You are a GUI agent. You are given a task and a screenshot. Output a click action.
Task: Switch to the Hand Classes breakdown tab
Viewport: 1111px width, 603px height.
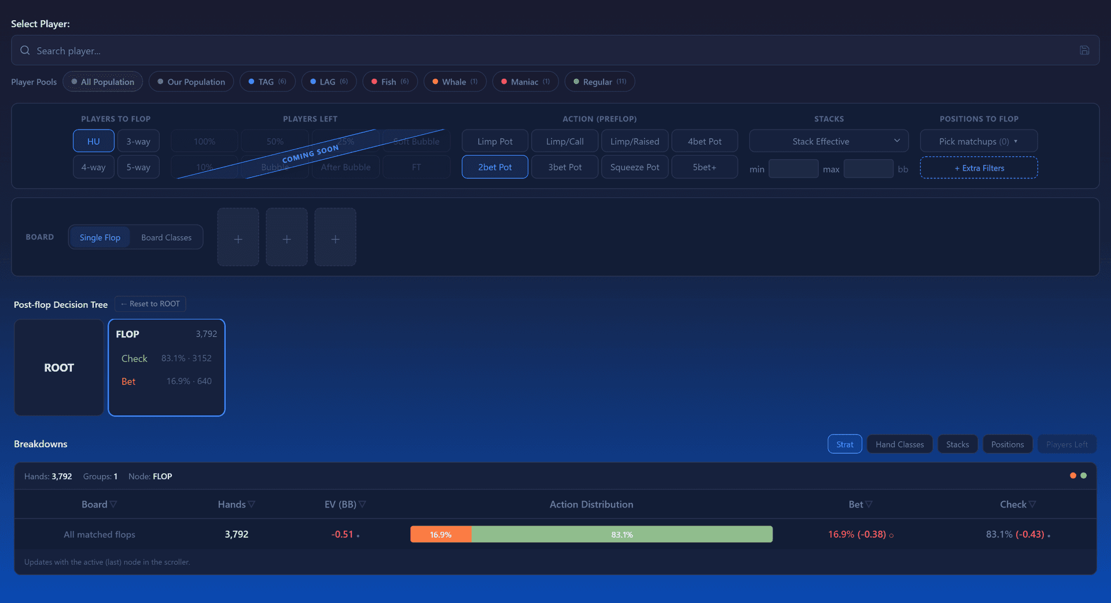899,444
